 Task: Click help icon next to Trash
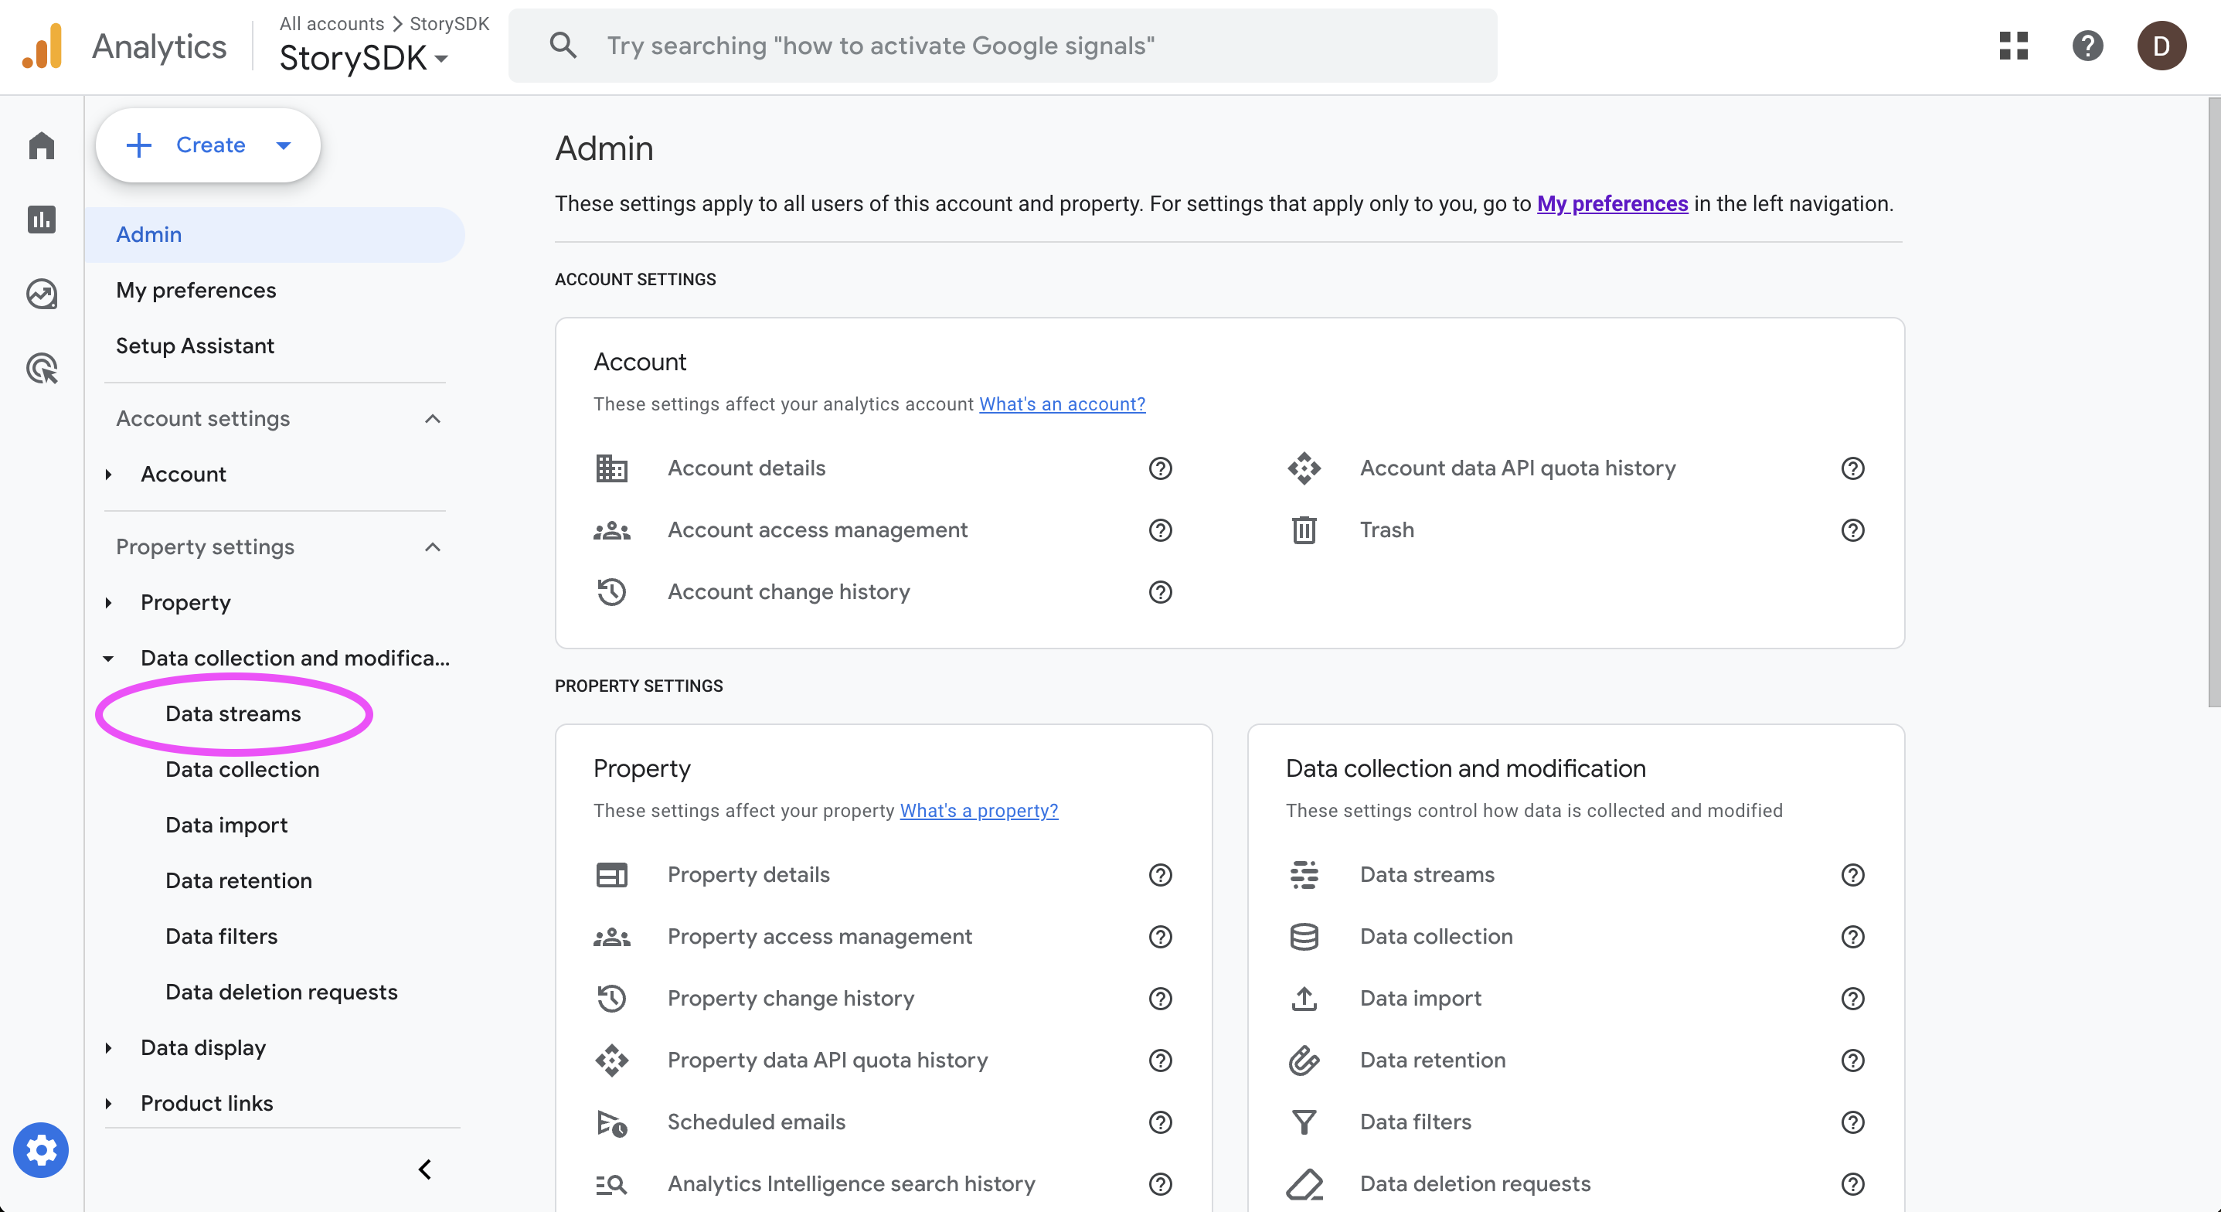click(1852, 529)
